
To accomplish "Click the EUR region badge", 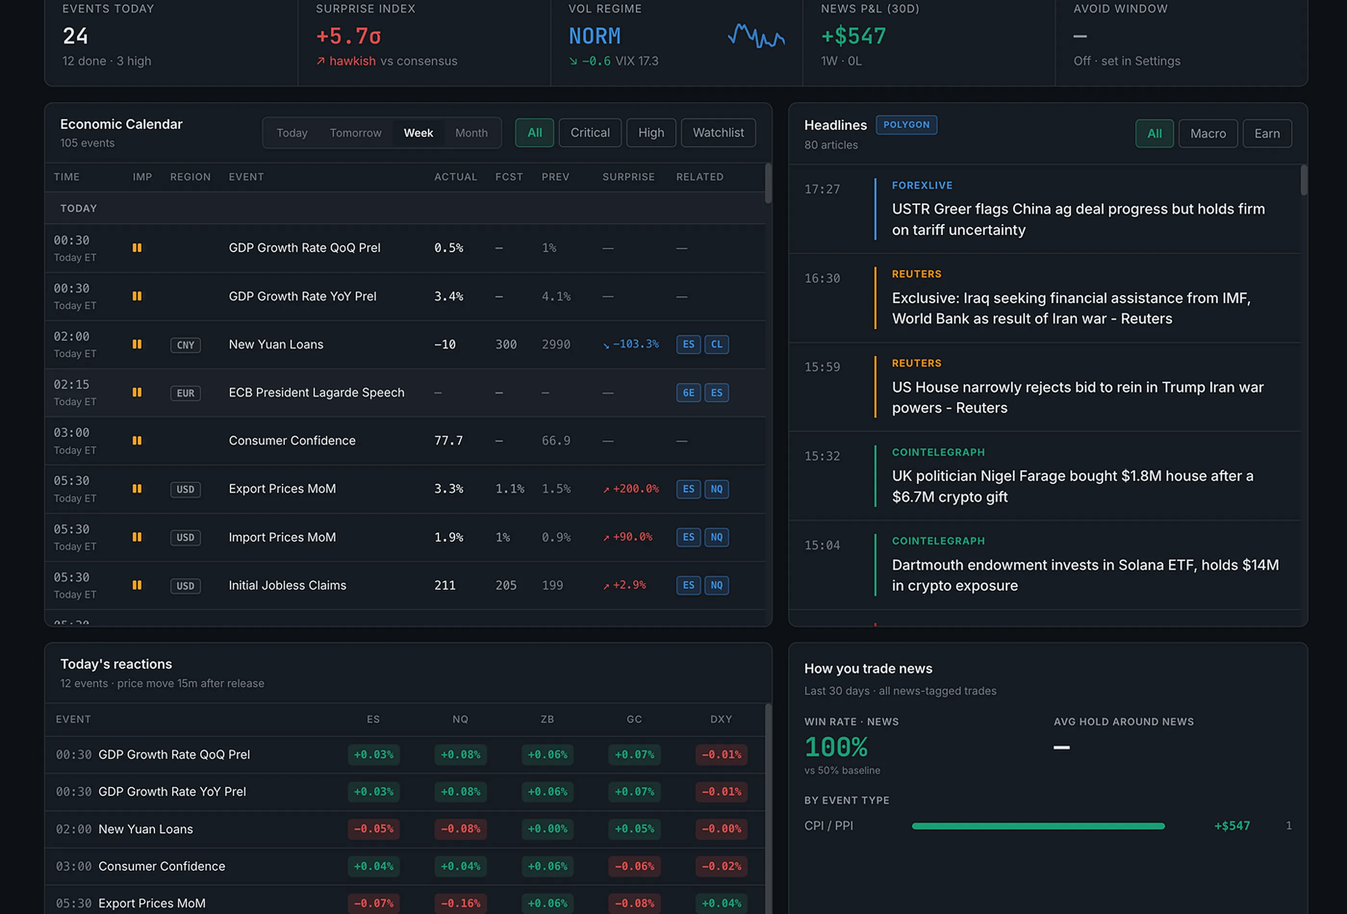I will [x=186, y=393].
